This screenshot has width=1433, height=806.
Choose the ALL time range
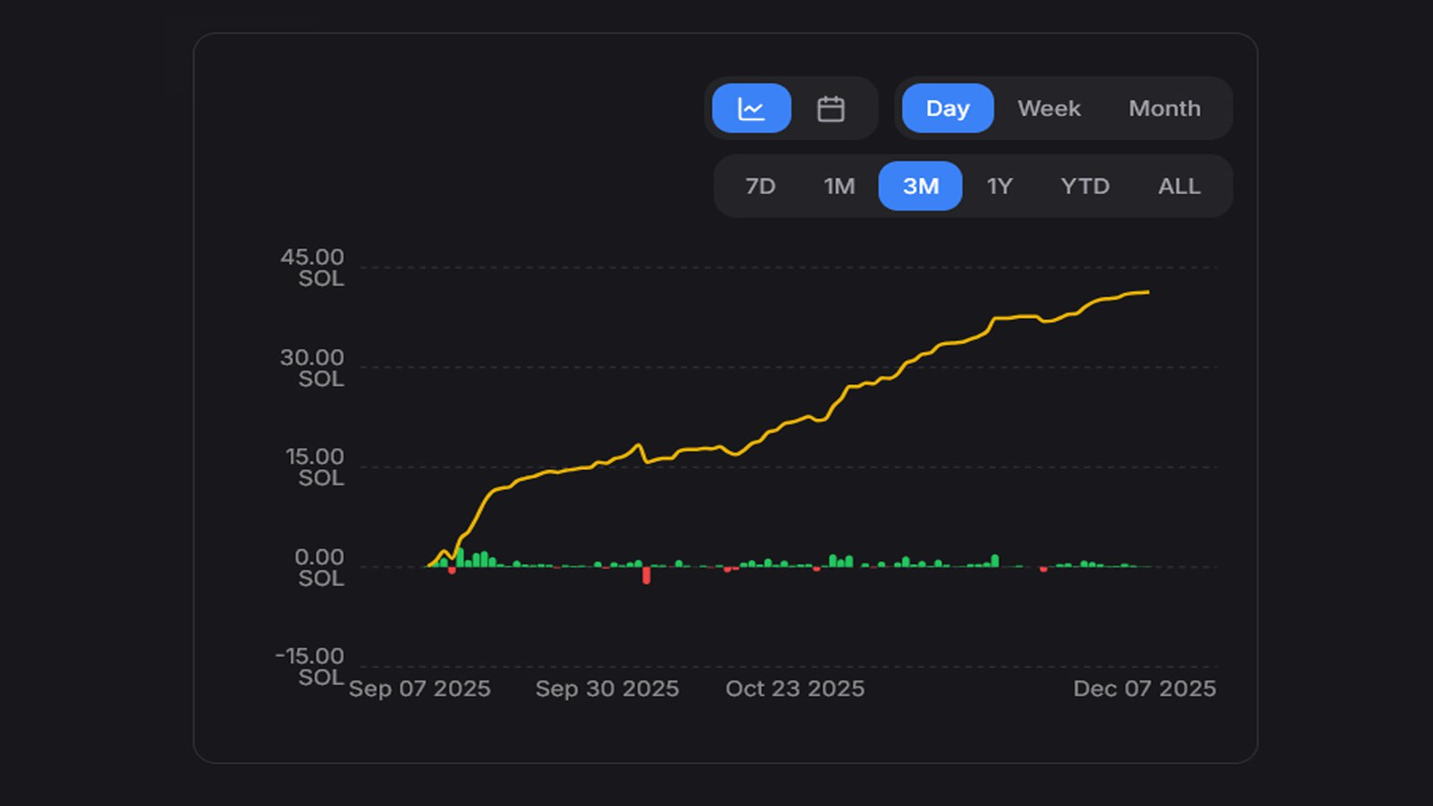1179,186
